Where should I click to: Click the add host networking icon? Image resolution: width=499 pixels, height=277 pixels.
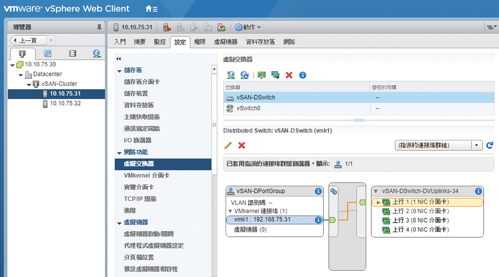point(231,75)
